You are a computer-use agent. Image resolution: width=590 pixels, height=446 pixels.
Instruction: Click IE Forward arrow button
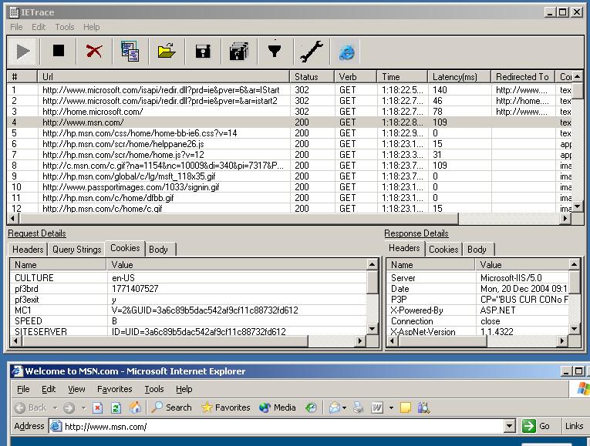[69, 407]
